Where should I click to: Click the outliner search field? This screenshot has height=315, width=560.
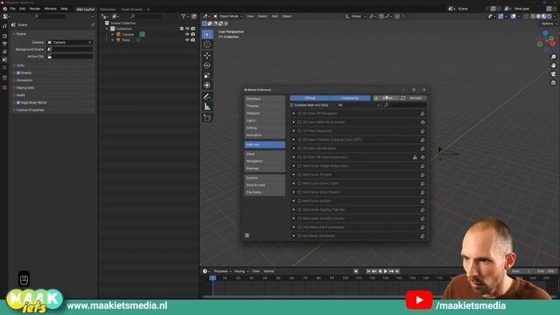pos(146,17)
